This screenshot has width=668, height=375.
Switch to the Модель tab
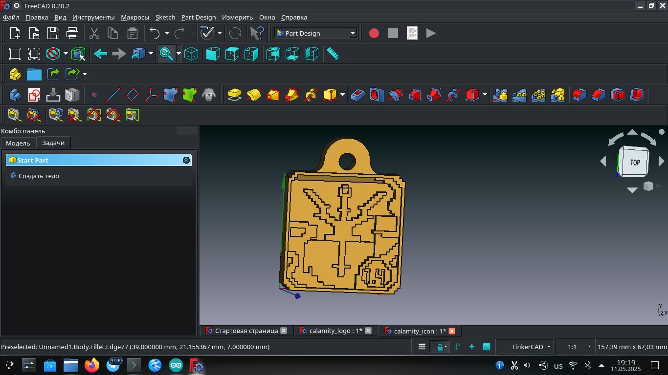tap(18, 143)
